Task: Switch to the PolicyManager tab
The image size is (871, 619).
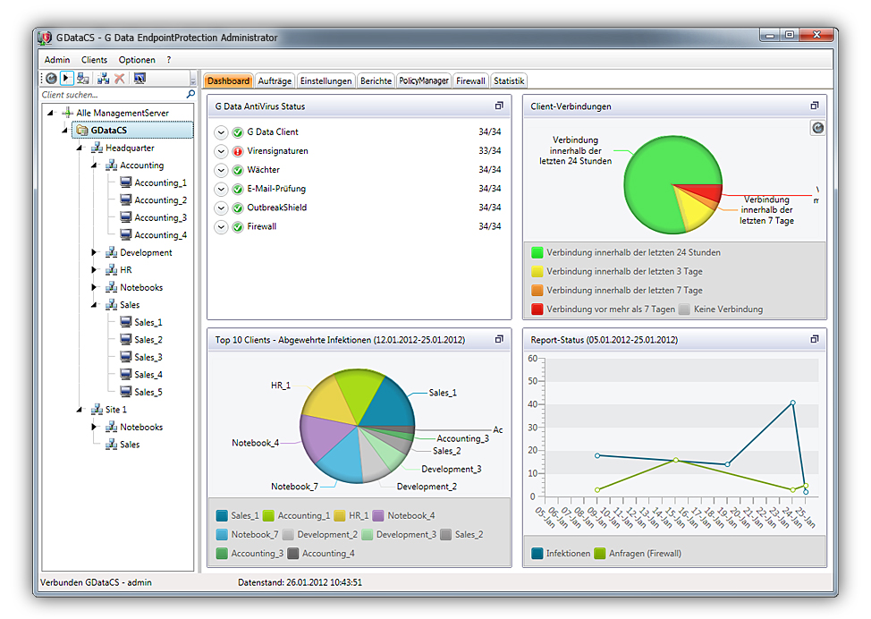Action: [423, 81]
